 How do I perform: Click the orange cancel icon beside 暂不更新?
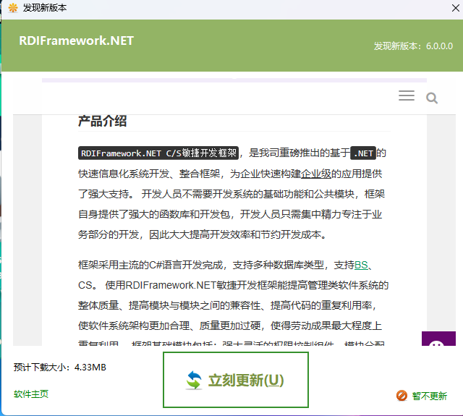tap(402, 396)
